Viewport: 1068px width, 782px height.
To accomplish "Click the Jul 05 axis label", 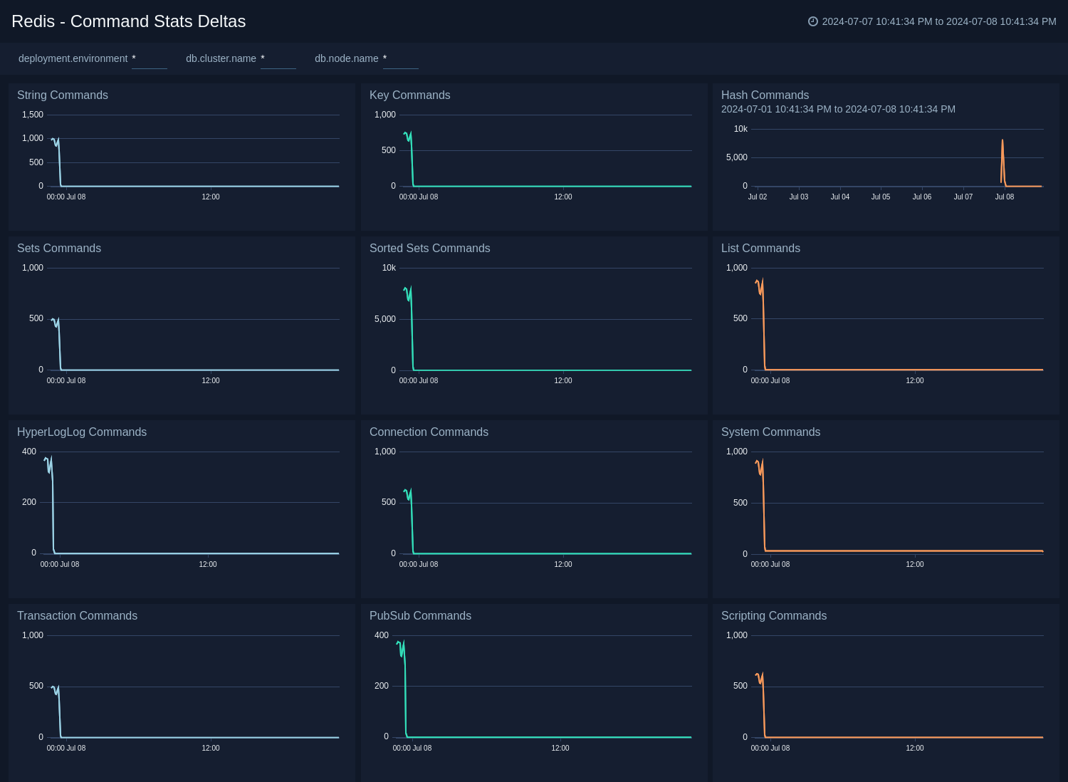I will click(881, 197).
